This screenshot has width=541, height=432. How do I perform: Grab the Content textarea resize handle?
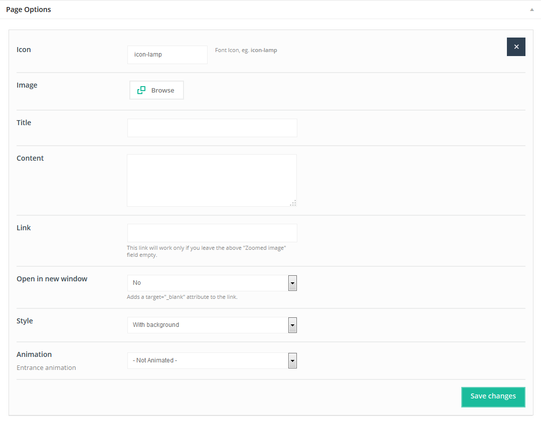click(293, 203)
